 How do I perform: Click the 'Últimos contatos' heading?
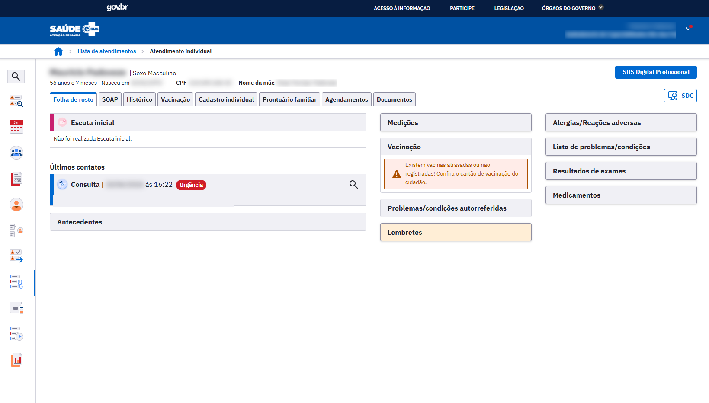pos(77,167)
